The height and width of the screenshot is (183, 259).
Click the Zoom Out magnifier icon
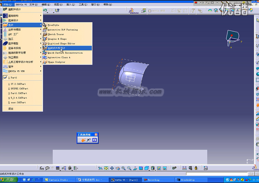pos(129,168)
